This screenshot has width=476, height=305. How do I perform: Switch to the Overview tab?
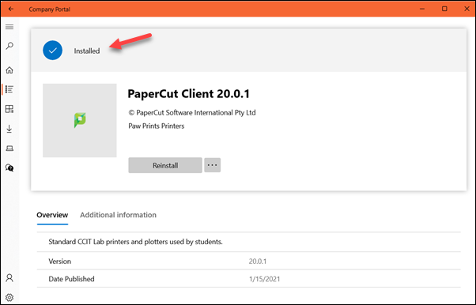click(x=52, y=215)
